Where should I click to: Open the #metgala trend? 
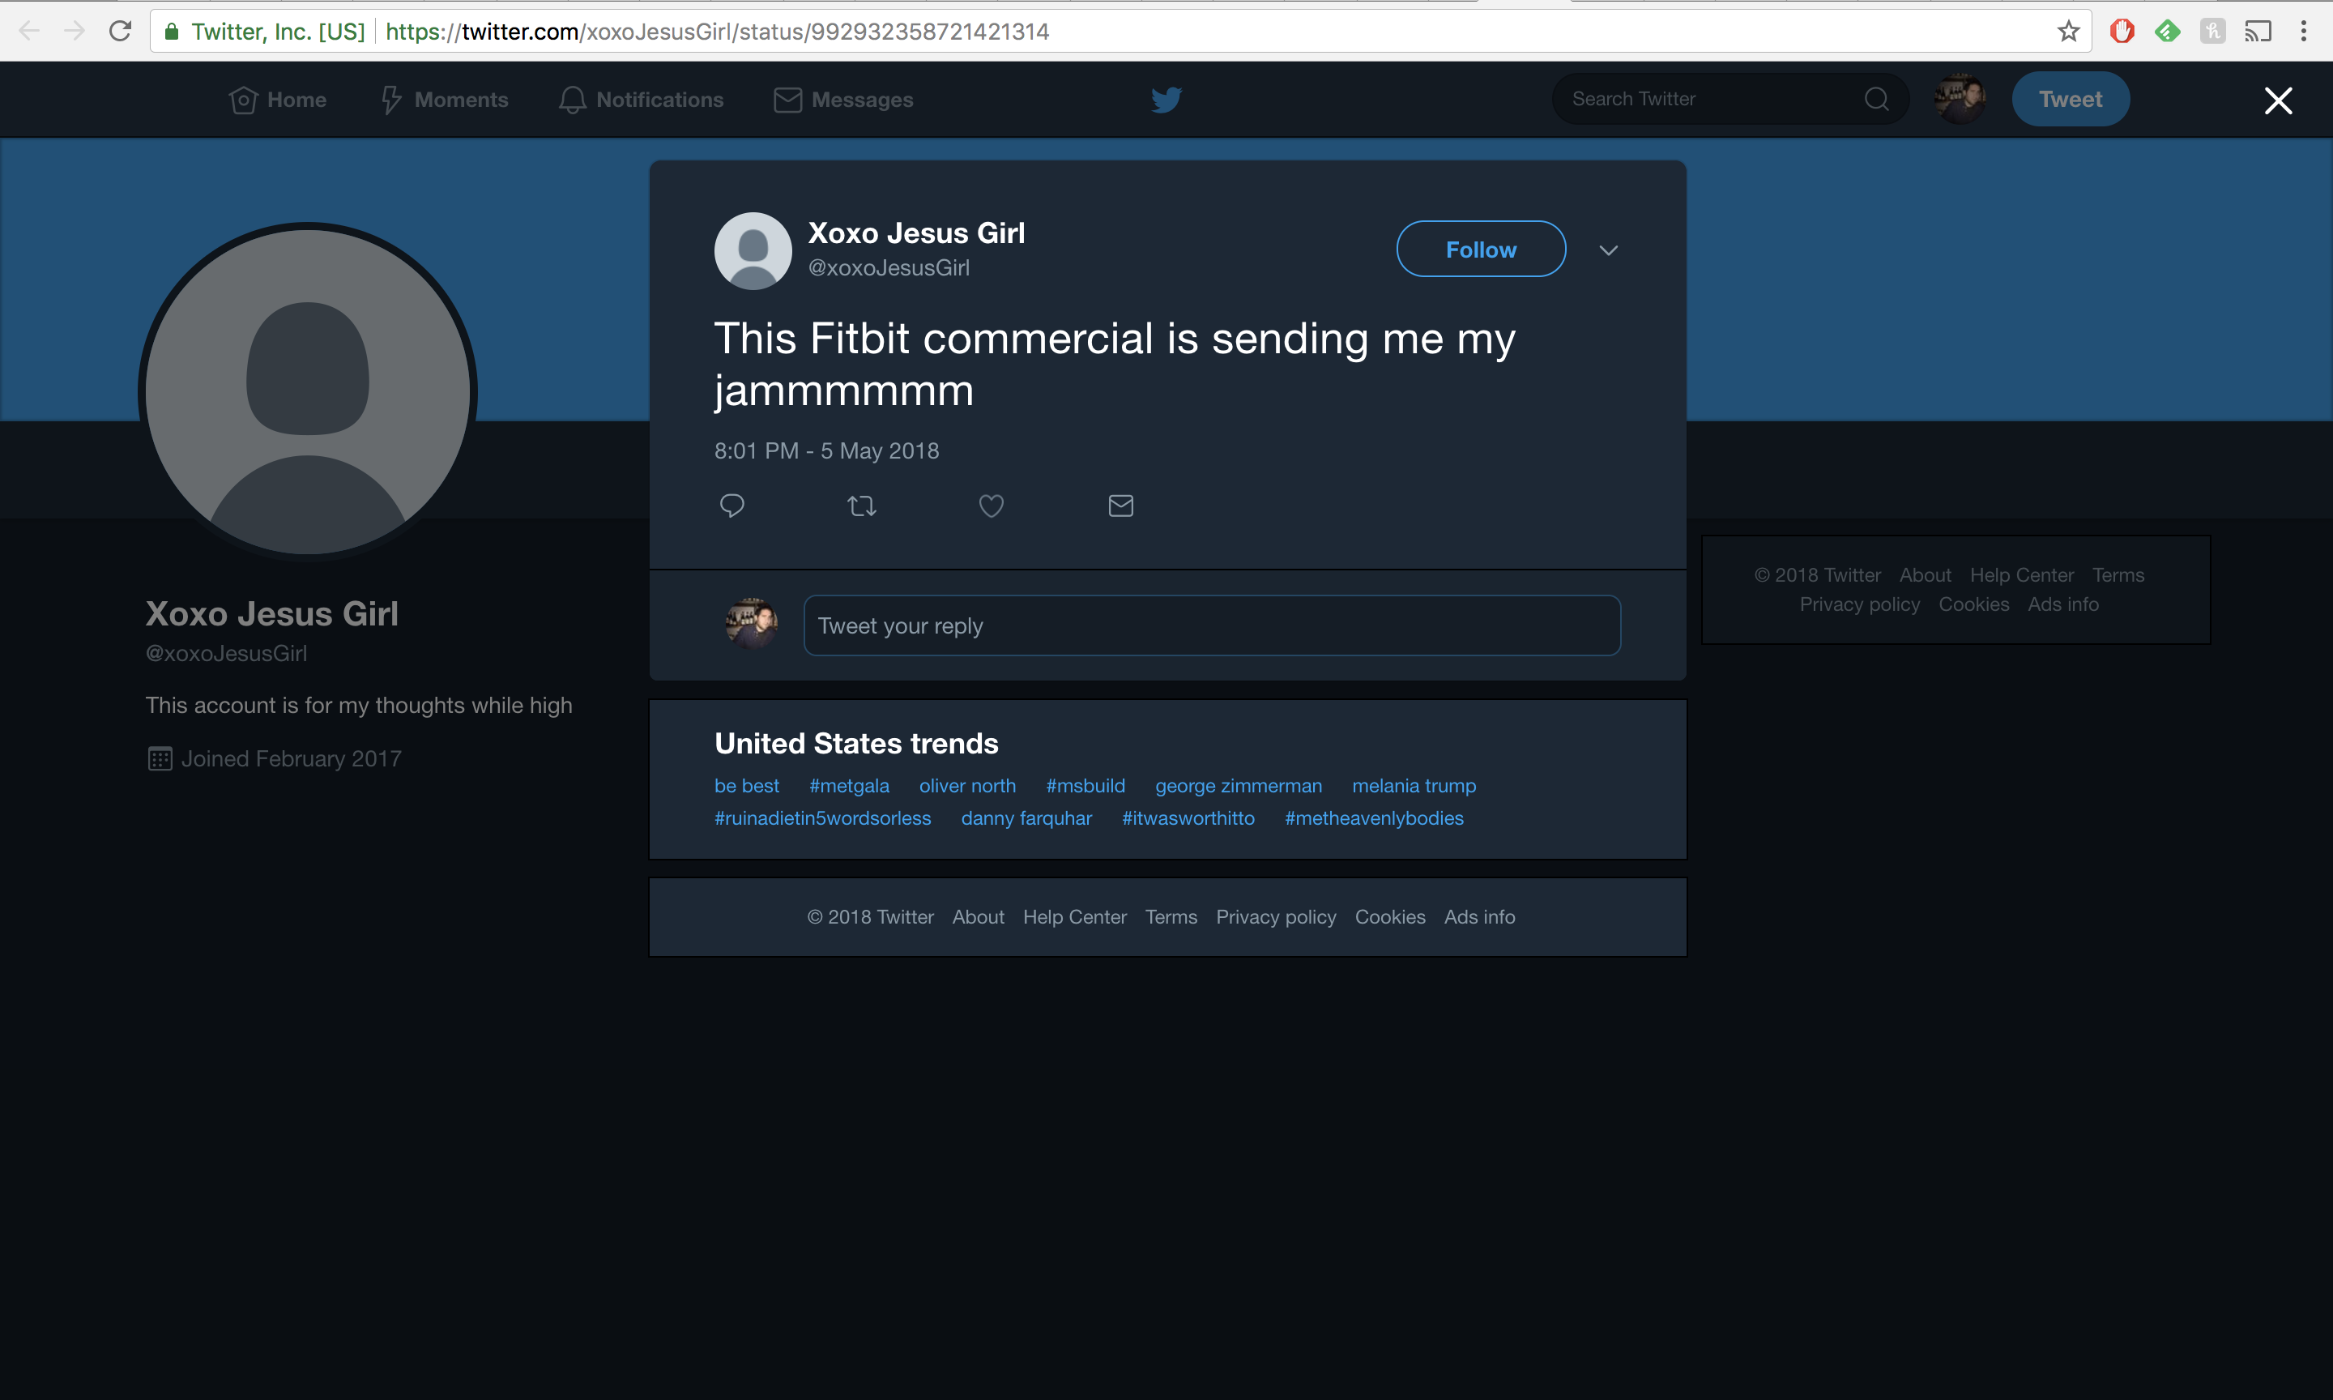tap(849, 786)
